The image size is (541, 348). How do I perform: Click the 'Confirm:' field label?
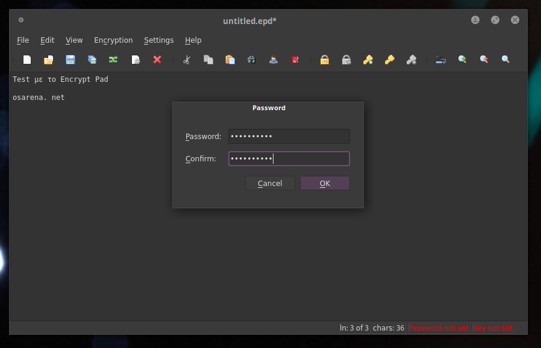click(x=201, y=159)
